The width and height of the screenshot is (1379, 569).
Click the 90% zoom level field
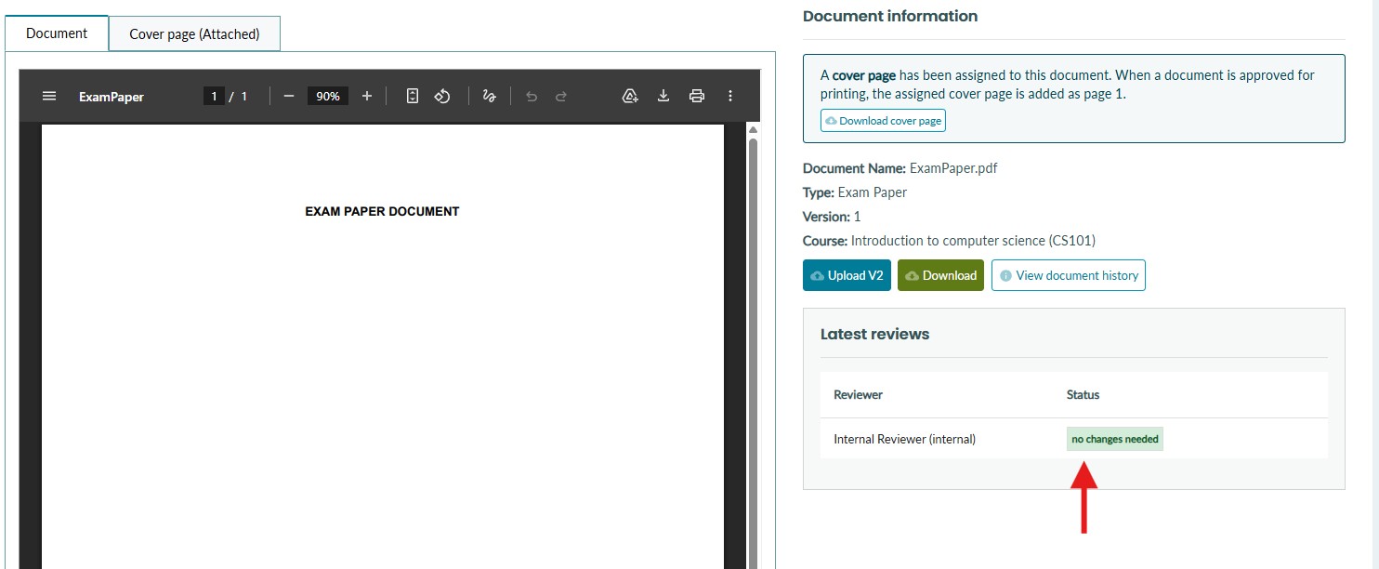click(328, 96)
